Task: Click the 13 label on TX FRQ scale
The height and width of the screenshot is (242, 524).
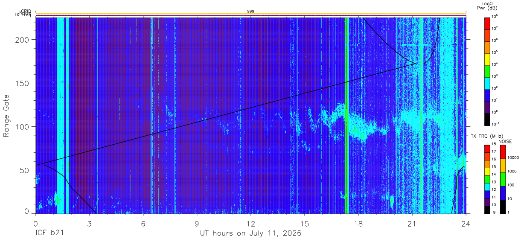Action: tap(495, 182)
